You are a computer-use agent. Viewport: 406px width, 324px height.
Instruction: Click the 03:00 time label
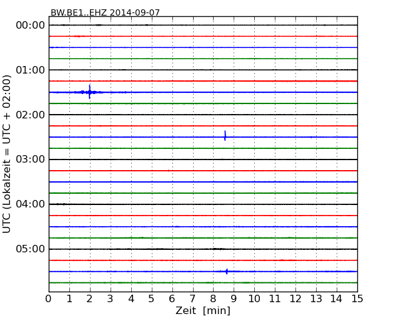click(x=31, y=160)
